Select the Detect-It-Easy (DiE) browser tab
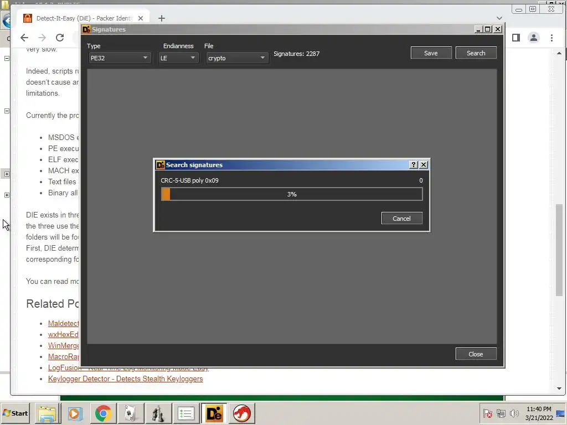The height and width of the screenshot is (425, 567). [x=84, y=18]
